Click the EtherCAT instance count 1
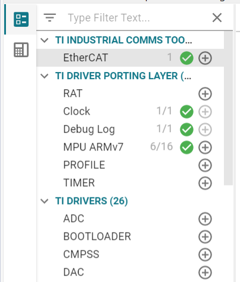 tap(170, 57)
